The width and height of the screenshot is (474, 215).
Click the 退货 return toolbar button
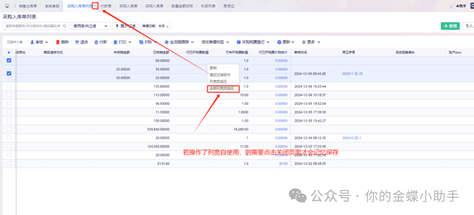tap(82, 42)
